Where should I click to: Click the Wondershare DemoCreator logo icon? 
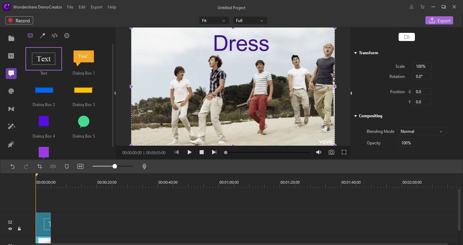(x=7, y=7)
